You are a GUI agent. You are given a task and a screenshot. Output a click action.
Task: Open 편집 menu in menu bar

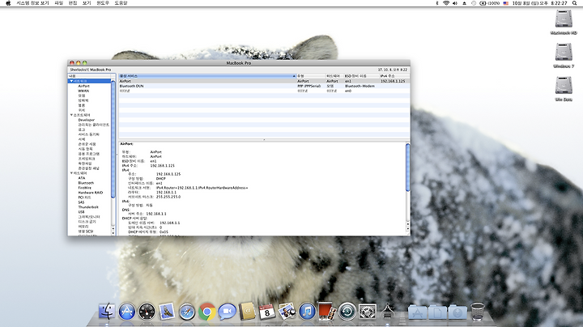click(x=73, y=3)
